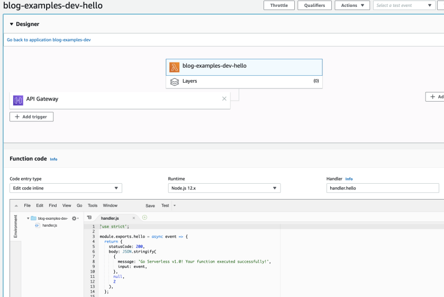Click the Handler input field
The height and width of the screenshot is (297, 444).
tap(383, 188)
